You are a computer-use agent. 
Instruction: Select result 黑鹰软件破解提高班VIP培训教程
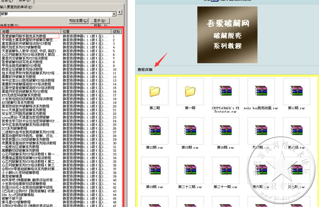coord(27,84)
